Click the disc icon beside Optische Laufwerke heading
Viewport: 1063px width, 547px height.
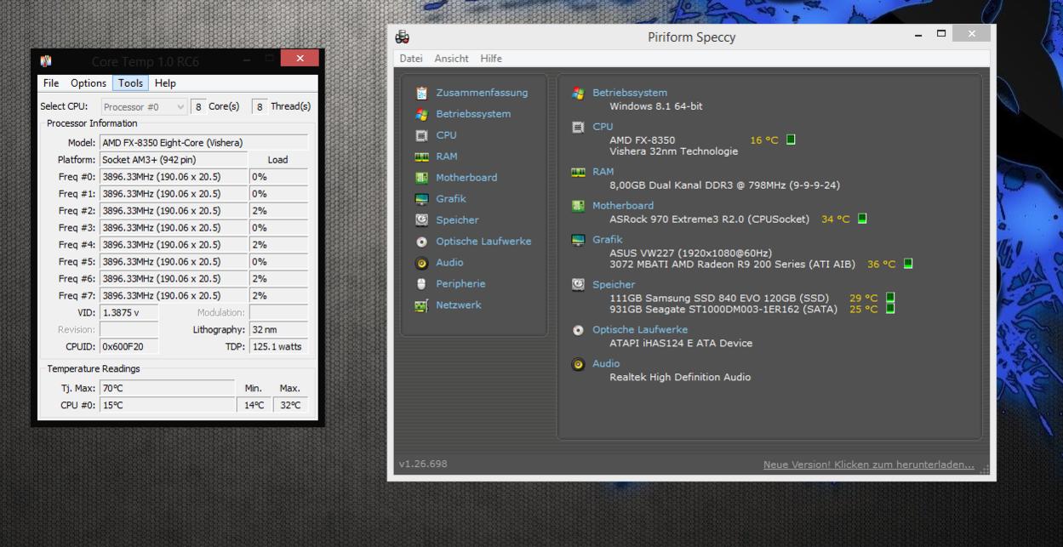coord(578,330)
